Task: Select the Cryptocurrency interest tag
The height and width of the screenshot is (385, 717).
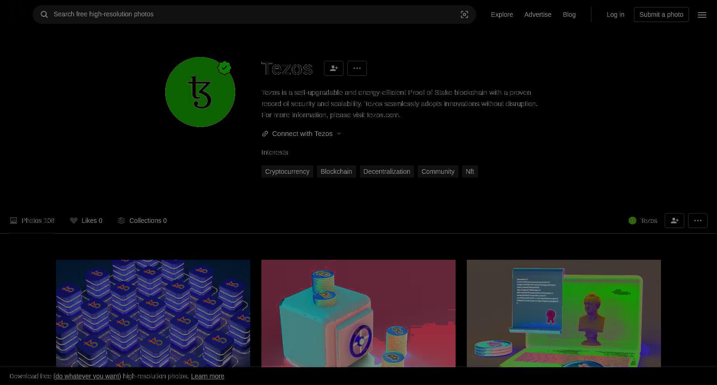Action: tap(287, 171)
